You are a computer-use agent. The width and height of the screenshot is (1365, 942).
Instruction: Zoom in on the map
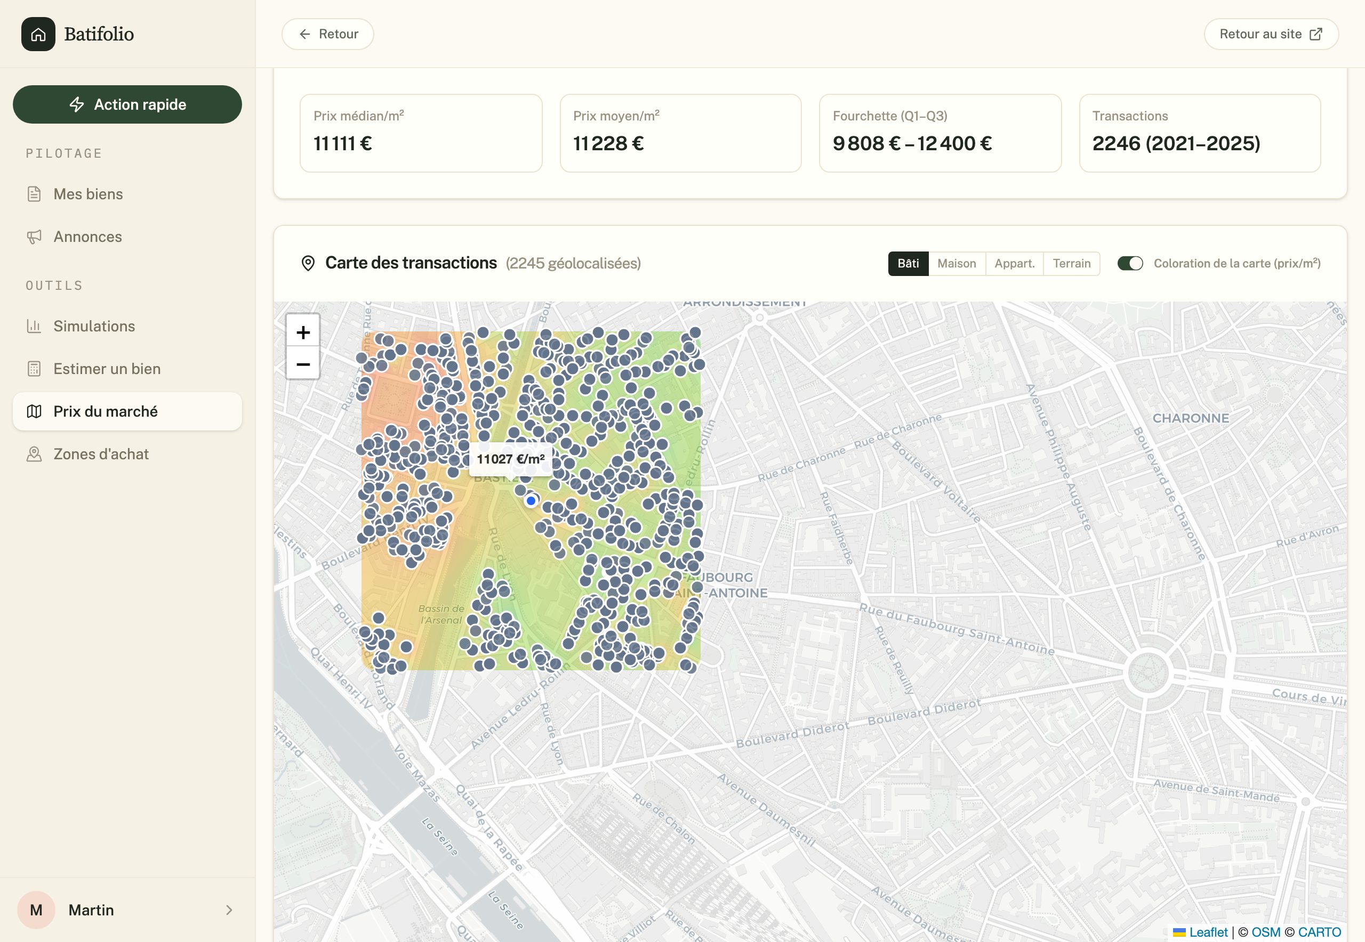click(303, 332)
